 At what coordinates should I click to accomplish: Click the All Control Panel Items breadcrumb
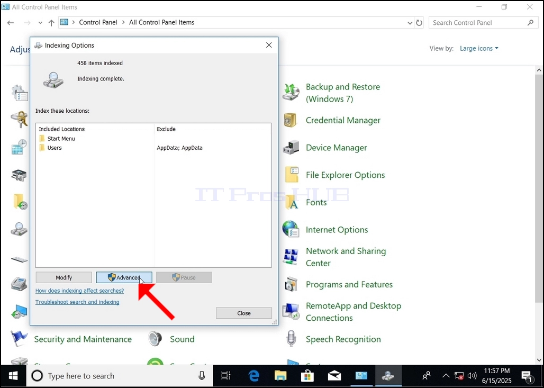[162, 22]
